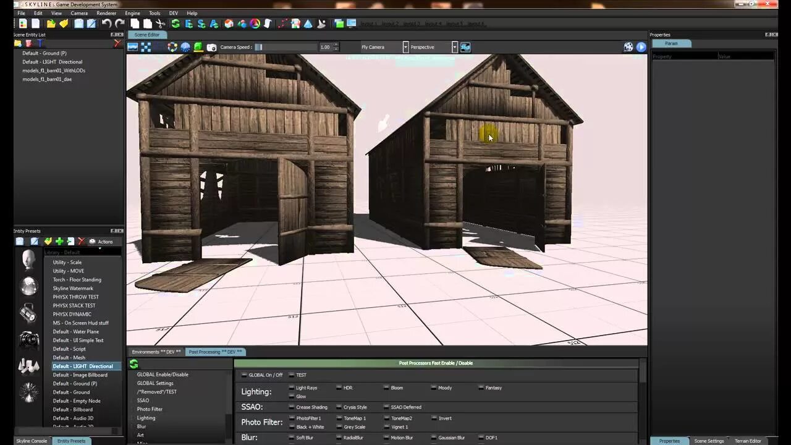The width and height of the screenshot is (791, 445).
Task: Toggle the GLOBAL On / Off checkbox
Action: click(244, 375)
